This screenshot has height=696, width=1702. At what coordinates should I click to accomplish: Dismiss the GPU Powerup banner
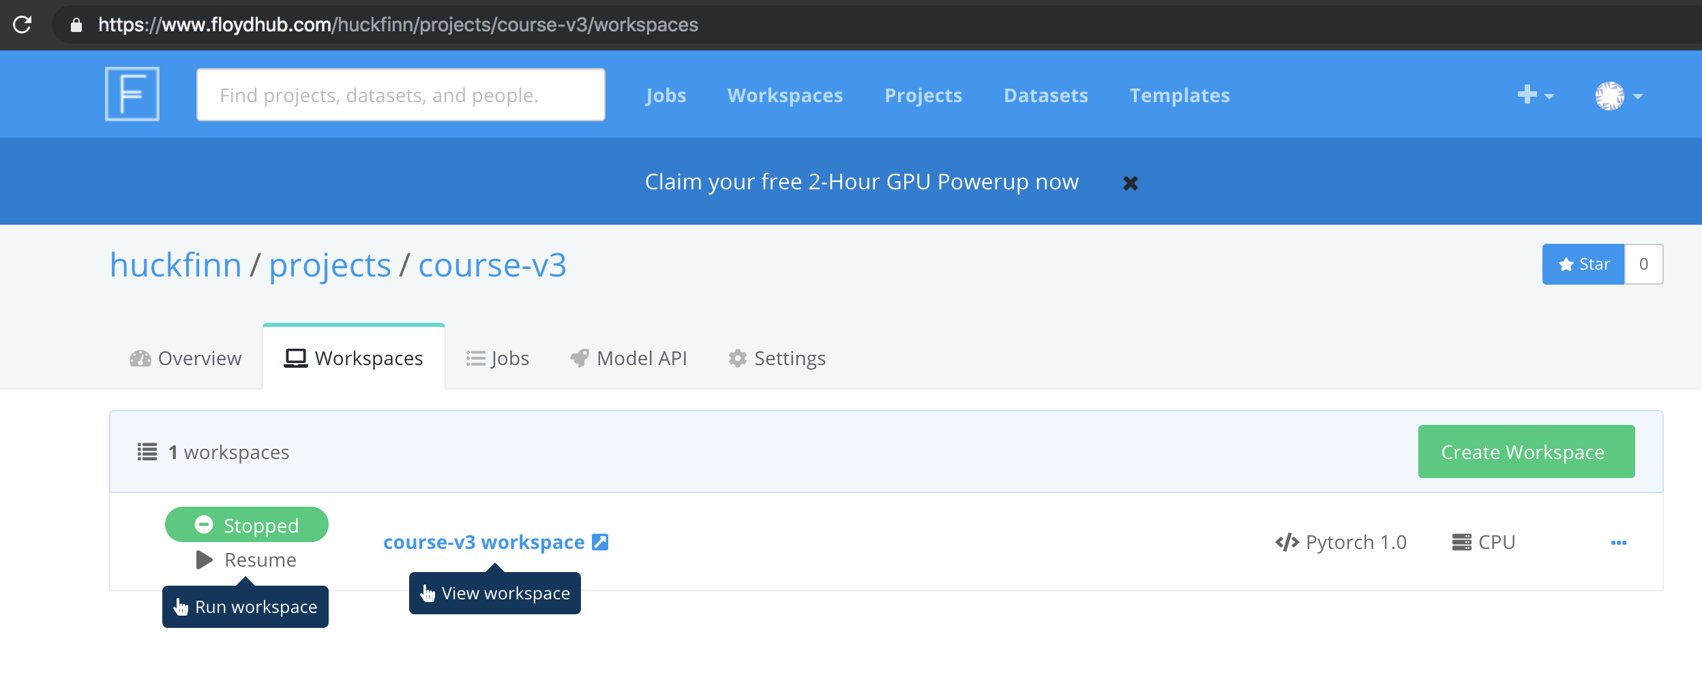click(1130, 183)
